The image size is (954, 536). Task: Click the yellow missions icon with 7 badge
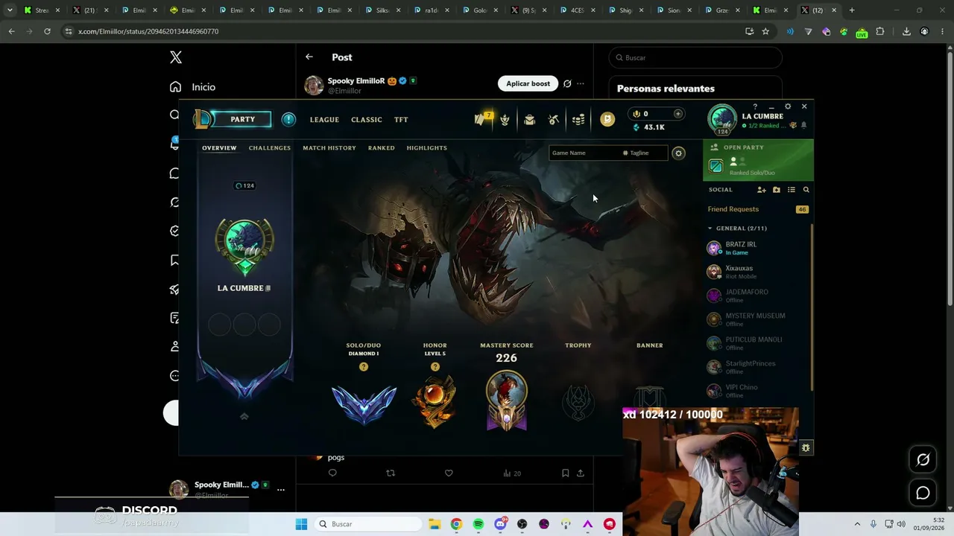(484, 118)
